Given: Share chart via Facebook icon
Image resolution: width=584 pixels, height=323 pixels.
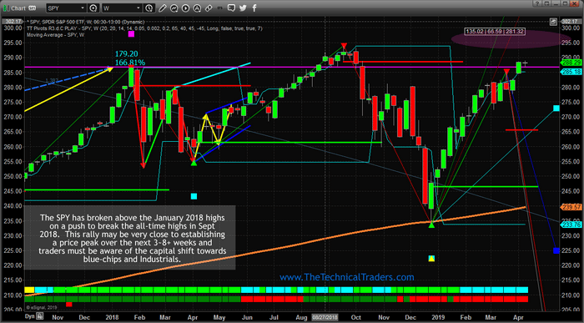Looking at the screenshot, I should [254, 8].
